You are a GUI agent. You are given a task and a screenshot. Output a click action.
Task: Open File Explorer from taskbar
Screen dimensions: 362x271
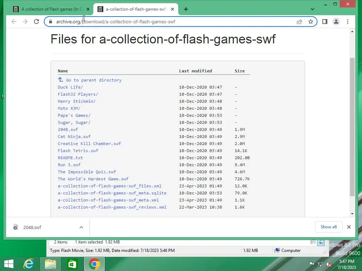[51, 264]
